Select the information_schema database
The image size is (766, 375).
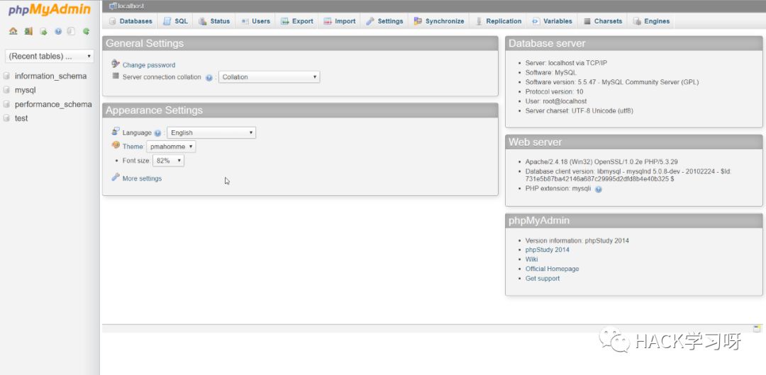[x=50, y=76]
